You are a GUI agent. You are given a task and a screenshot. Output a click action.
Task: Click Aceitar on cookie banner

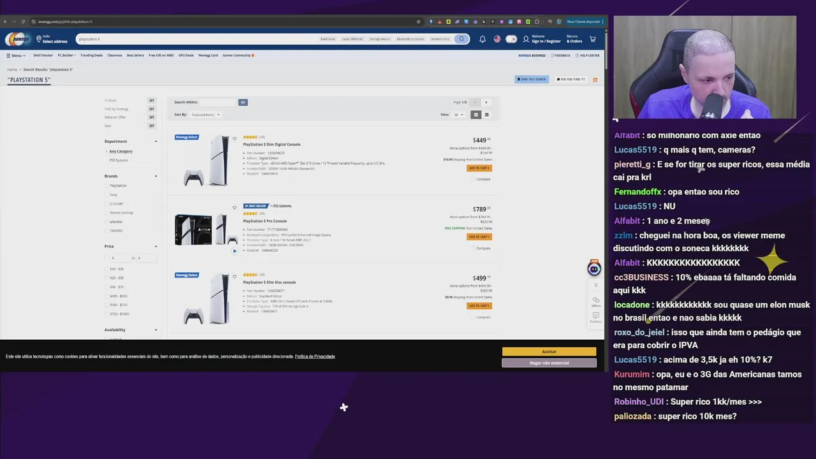(549, 351)
